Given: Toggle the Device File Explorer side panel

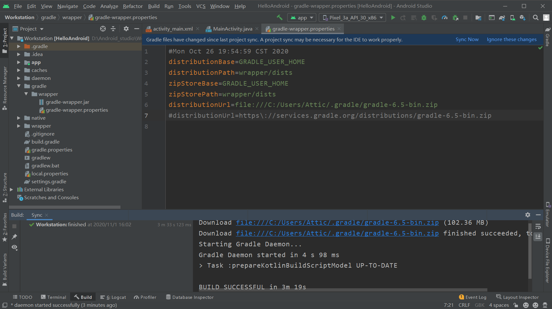Looking at the screenshot, I should click(548, 261).
